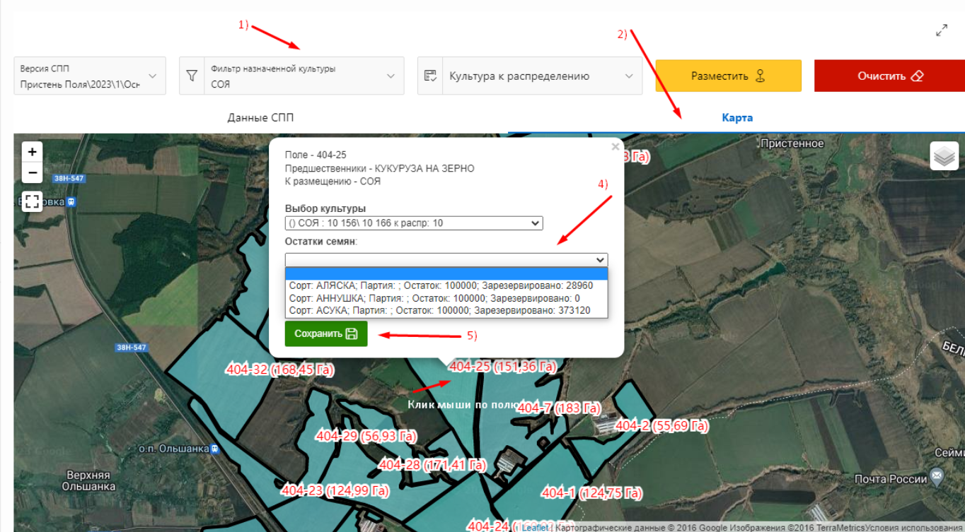Open the Версия СПП dropdown

[x=90, y=76]
